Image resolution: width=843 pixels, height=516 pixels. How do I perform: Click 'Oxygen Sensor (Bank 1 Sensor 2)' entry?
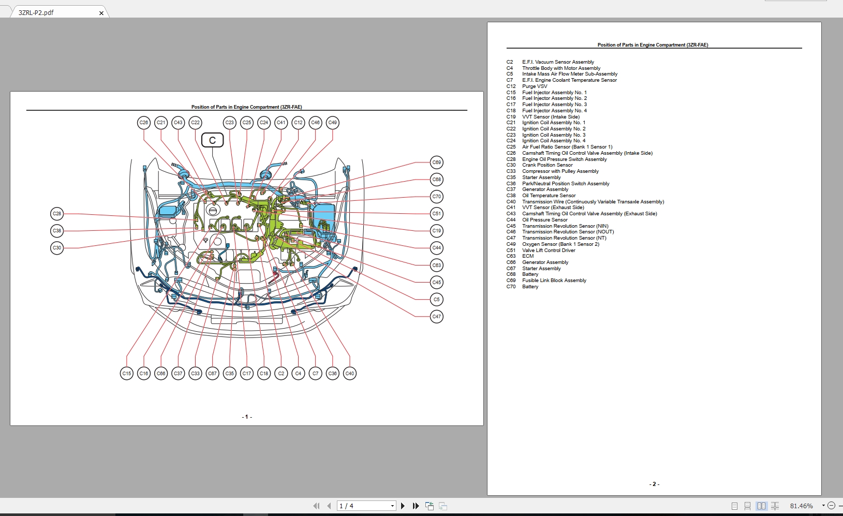click(x=560, y=244)
